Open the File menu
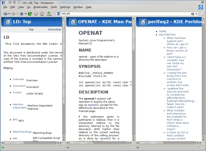206x151 pixels. point(5,7)
